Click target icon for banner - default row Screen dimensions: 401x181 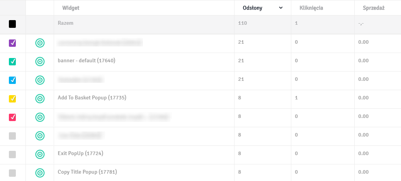tap(40, 61)
